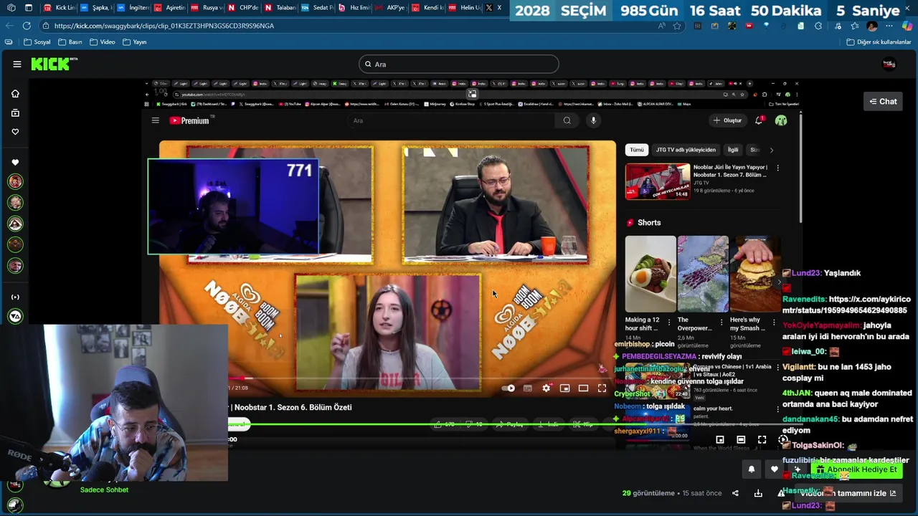Open the Basın bookmarks folder
Screen dimensions: 918x516
coord(70,42)
